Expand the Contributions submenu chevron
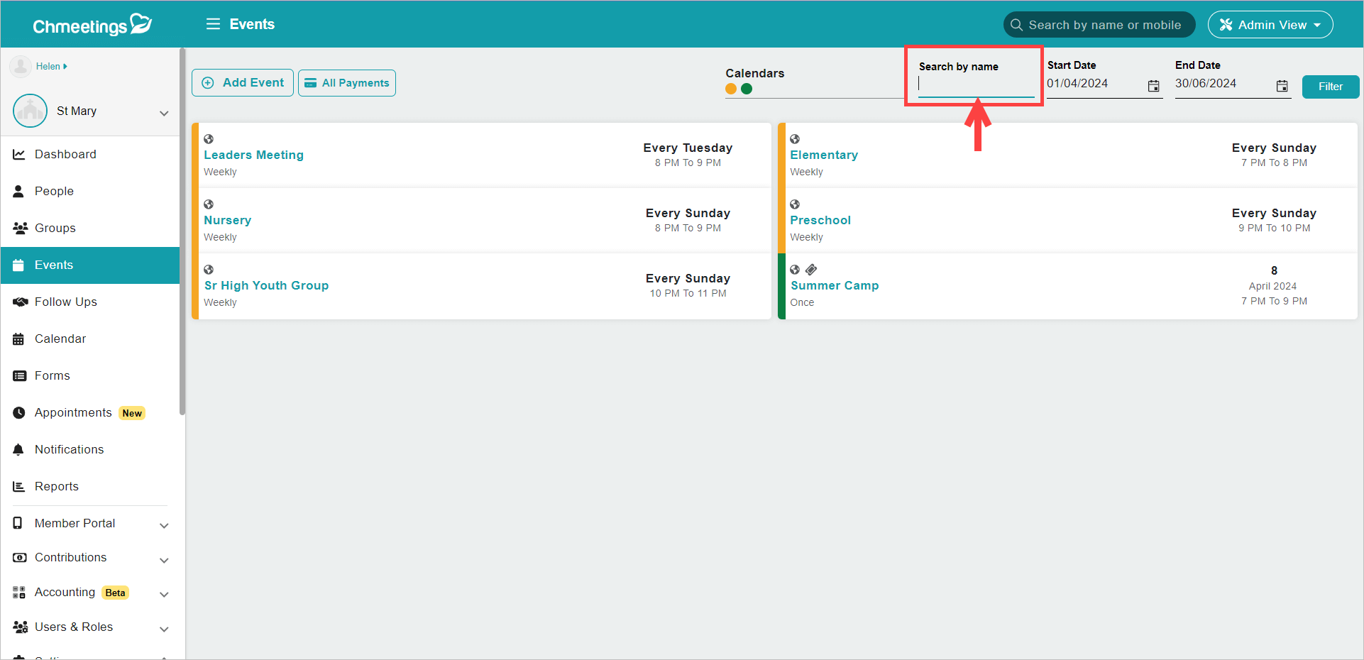The image size is (1364, 660). tap(164, 561)
